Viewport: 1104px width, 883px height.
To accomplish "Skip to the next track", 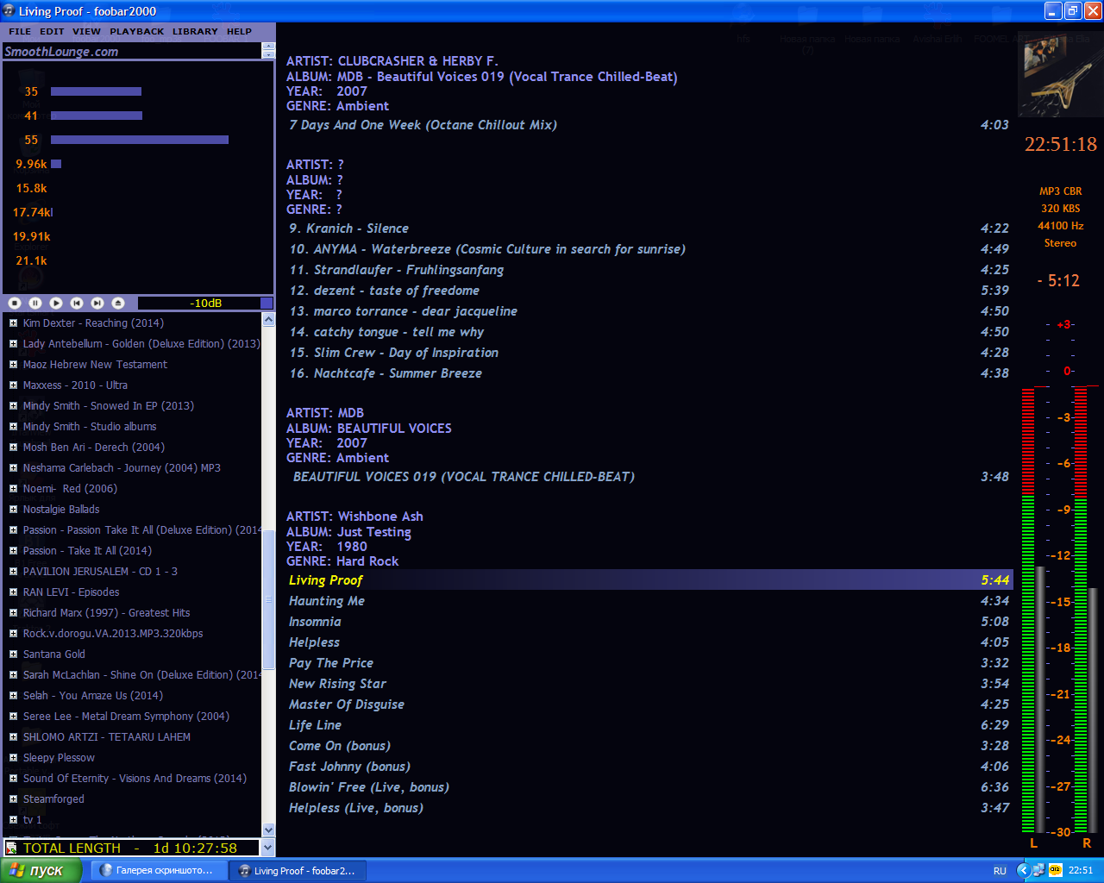I will (x=97, y=303).
